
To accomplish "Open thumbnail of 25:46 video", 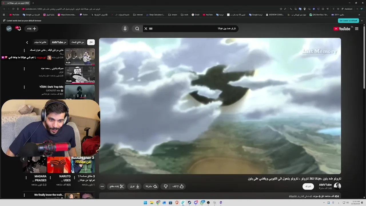I will pos(80,75).
